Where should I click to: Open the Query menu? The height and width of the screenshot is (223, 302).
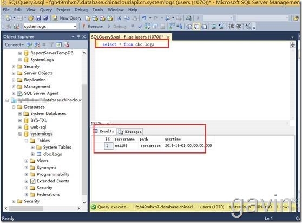46,10
